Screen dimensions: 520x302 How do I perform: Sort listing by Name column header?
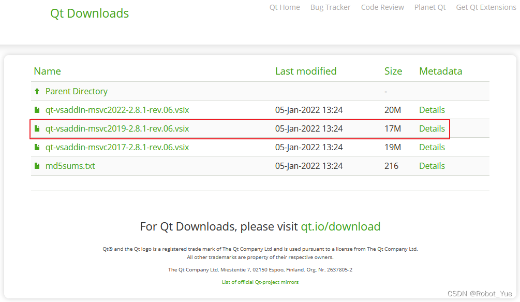tap(48, 71)
